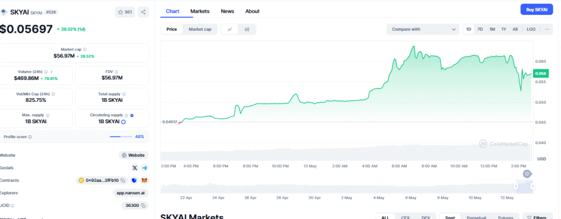Screen dimensions: 561x219
Task: Open the app.nansen.ai explorer link
Action: pos(130,193)
